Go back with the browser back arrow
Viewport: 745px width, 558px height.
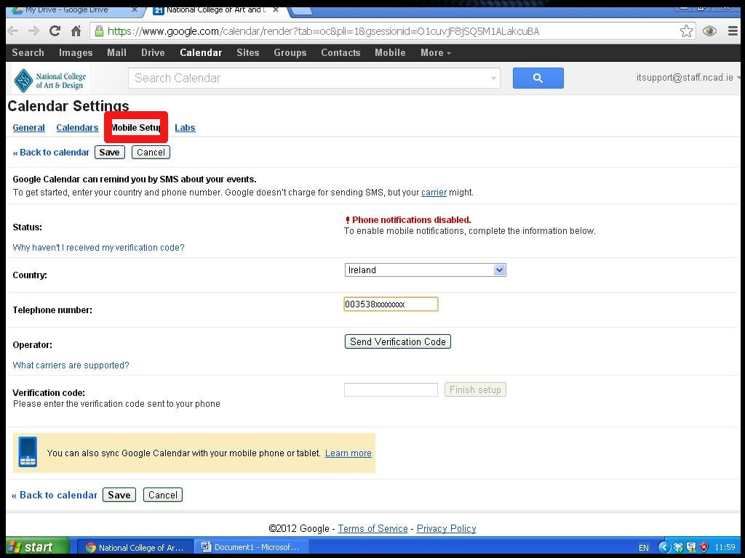[x=13, y=31]
